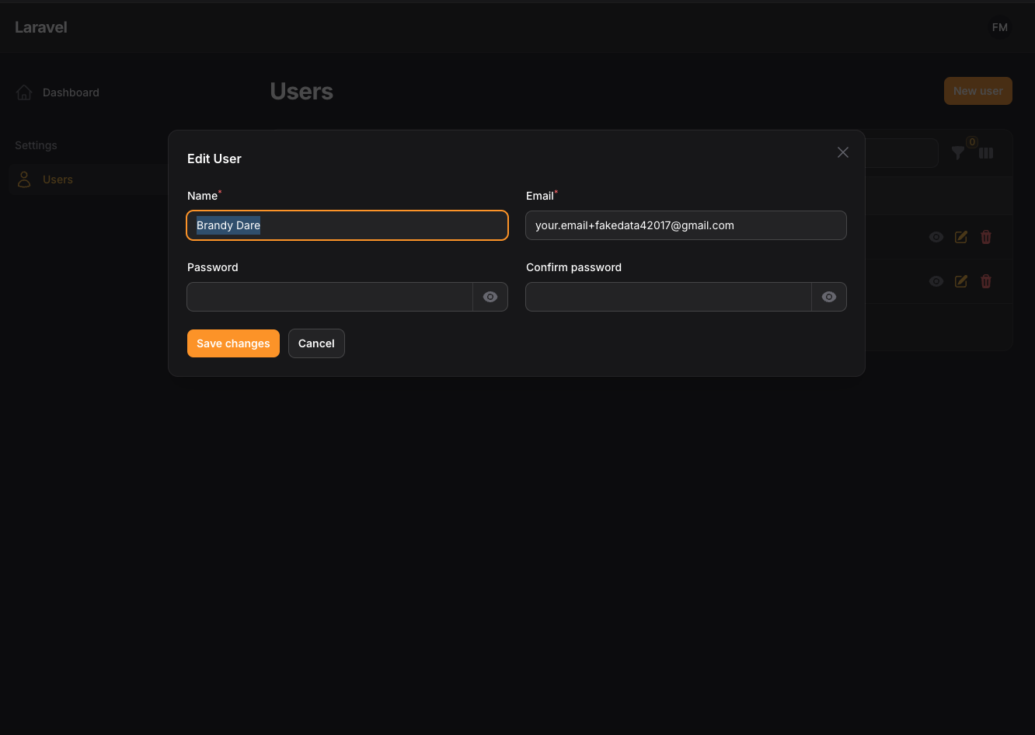
Task: Open the Dashboard page
Action: (x=71, y=92)
